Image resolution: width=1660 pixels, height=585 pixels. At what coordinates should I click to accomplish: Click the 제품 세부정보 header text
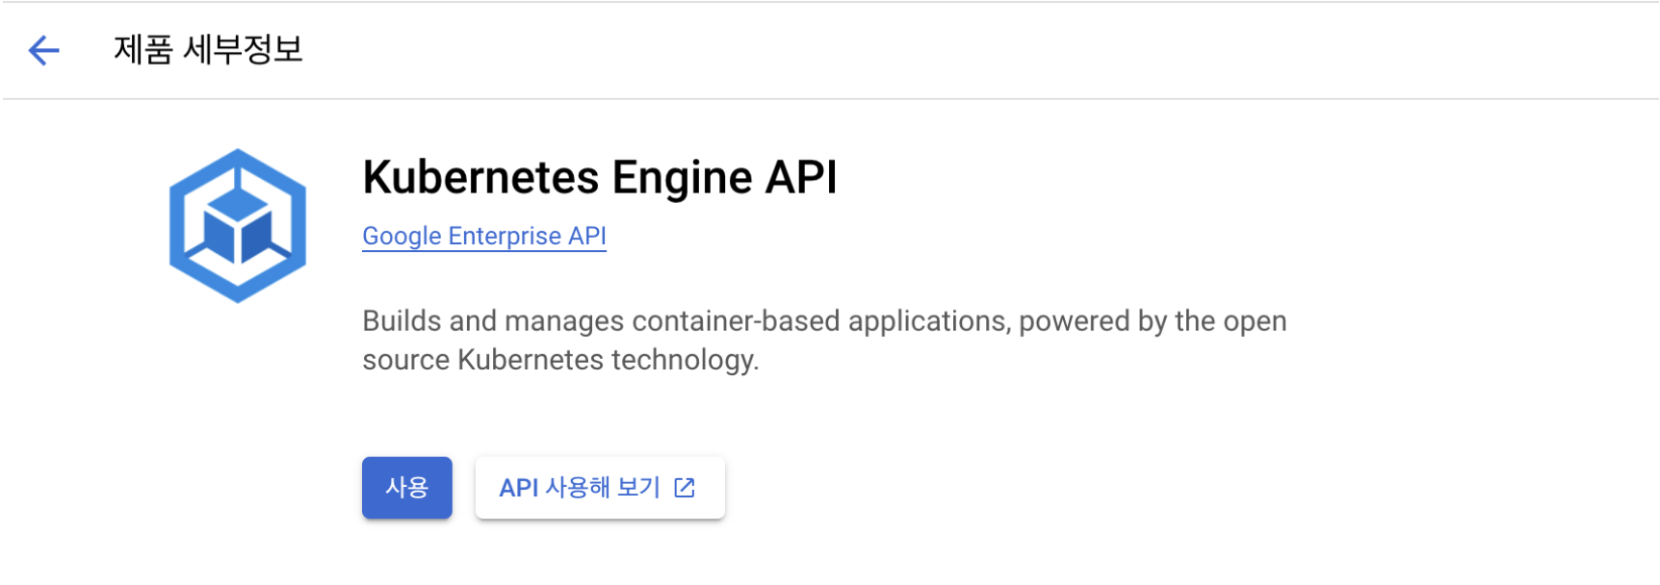point(208,50)
